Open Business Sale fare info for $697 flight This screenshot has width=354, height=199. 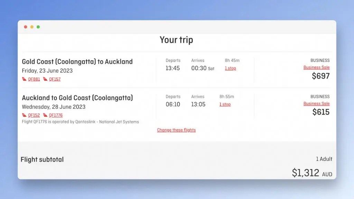316,67
